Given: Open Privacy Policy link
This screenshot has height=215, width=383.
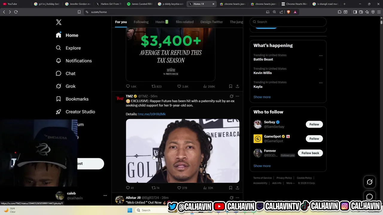Looking at the screenshot, I should [284, 178].
